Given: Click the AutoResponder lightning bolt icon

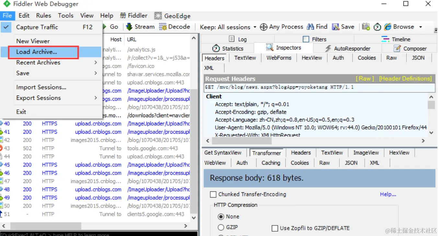Looking at the screenshot, I should pyautogui.click(x=328, y=48).
